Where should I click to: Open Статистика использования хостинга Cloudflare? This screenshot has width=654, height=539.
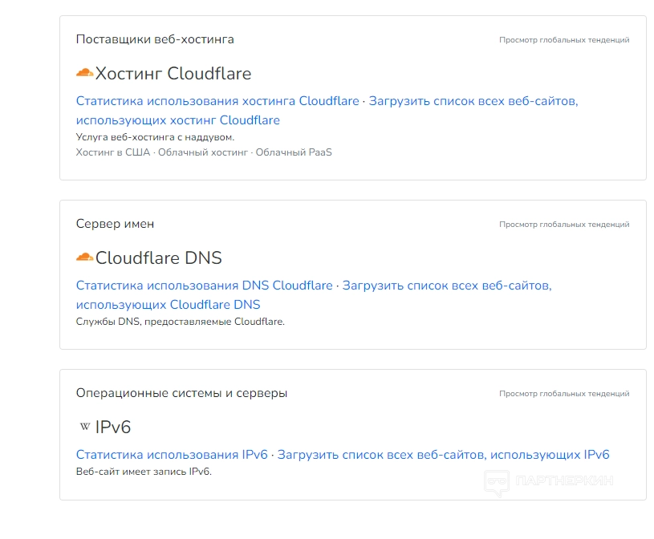click(x=217, y=101)
